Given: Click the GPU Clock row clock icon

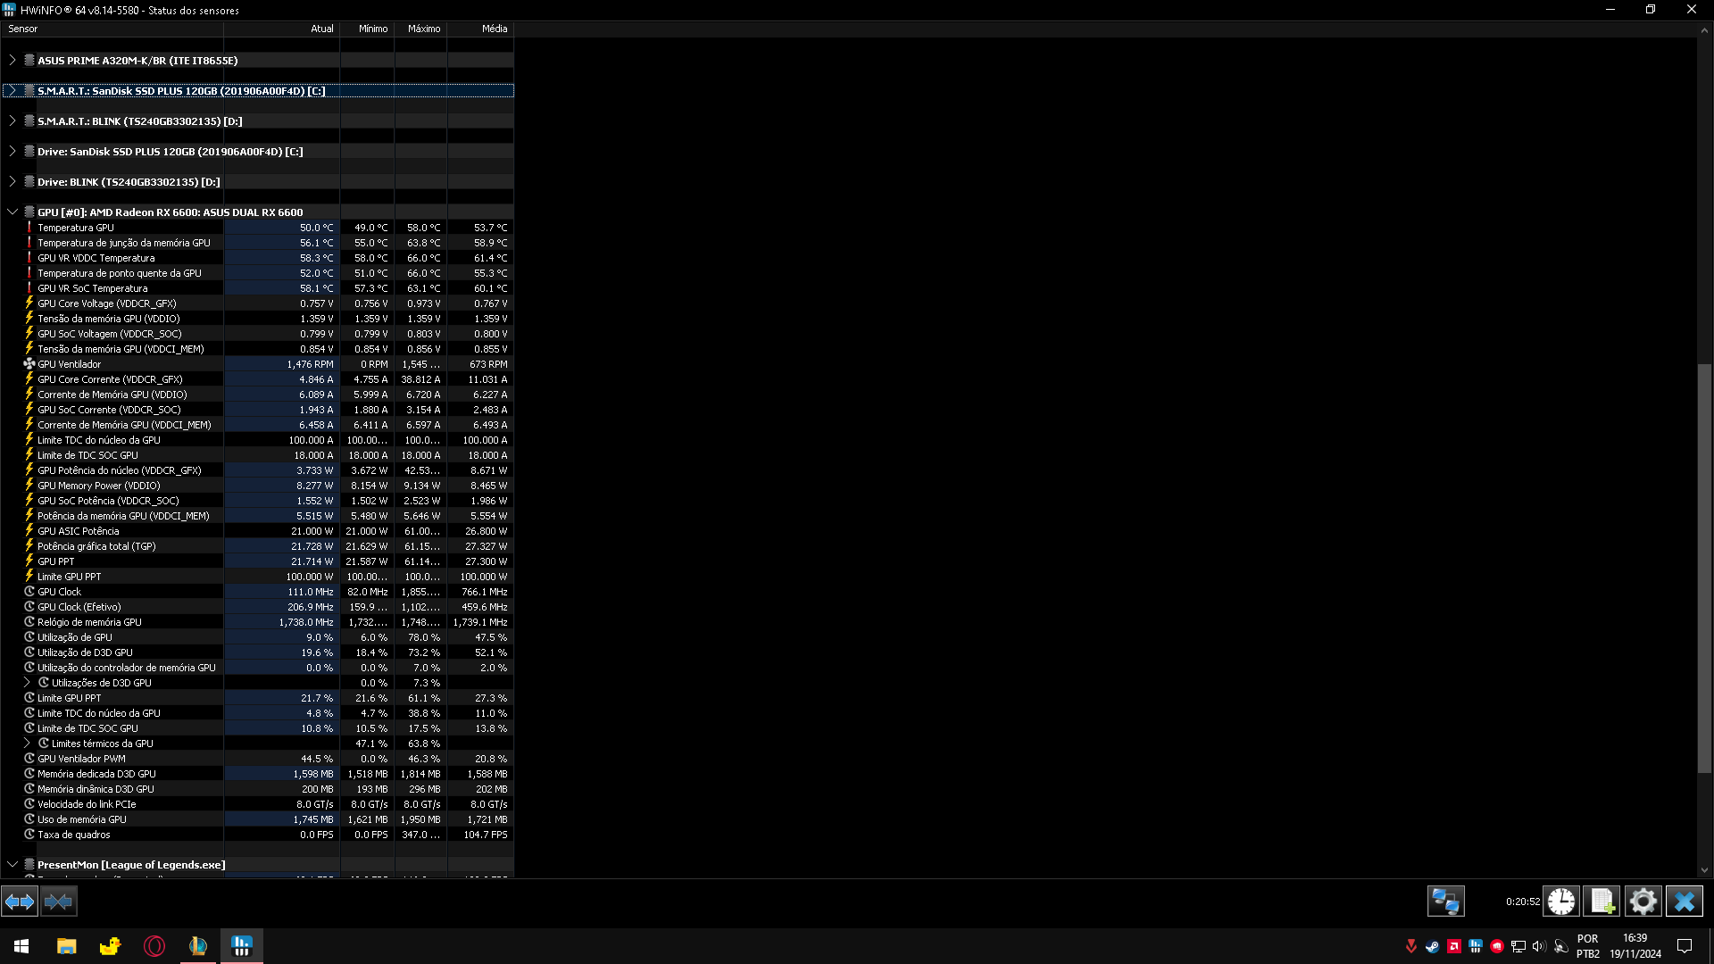Looking at the screenshot, I should pyautogui.click(x=29, y=592).
